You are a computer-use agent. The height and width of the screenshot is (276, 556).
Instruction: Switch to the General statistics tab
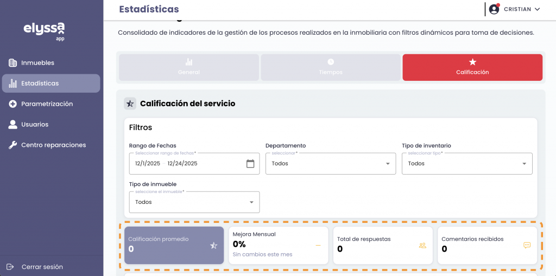coord(189,67)
